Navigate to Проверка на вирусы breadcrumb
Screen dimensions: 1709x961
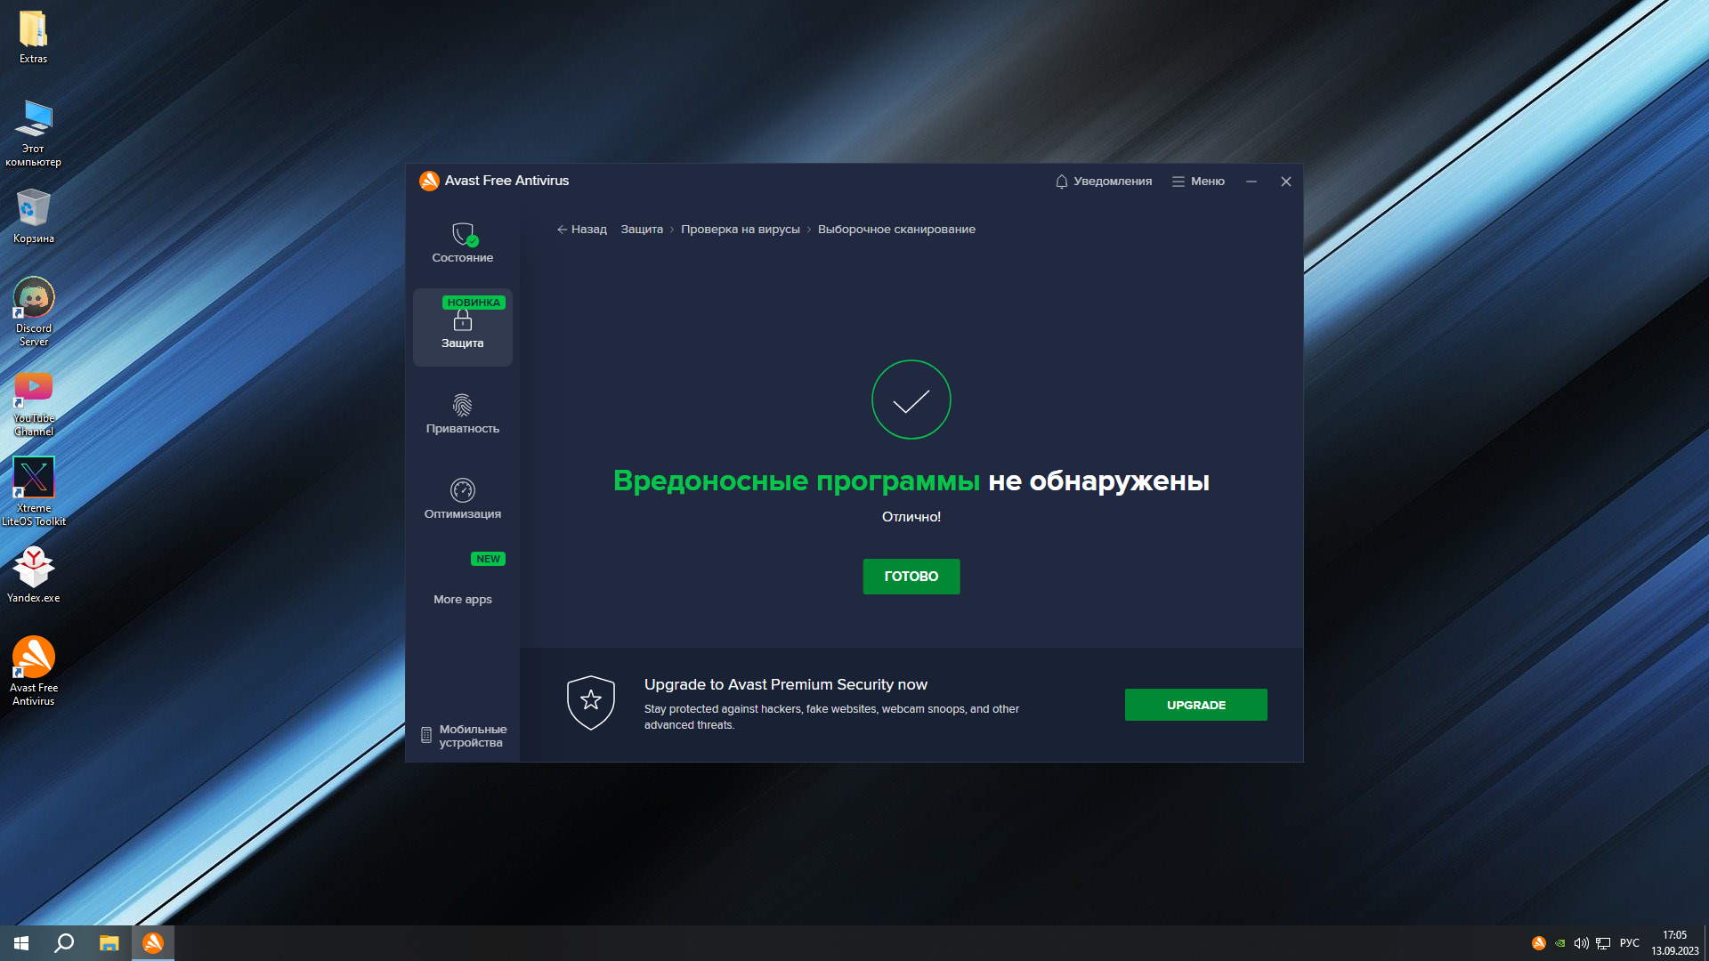click(741, 230)
